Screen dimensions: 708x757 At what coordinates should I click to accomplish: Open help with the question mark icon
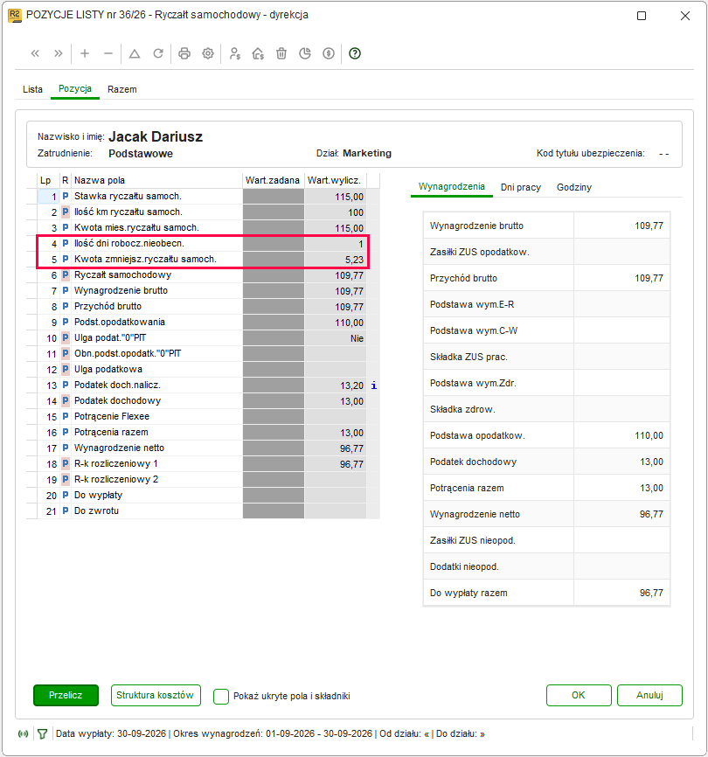355,53
